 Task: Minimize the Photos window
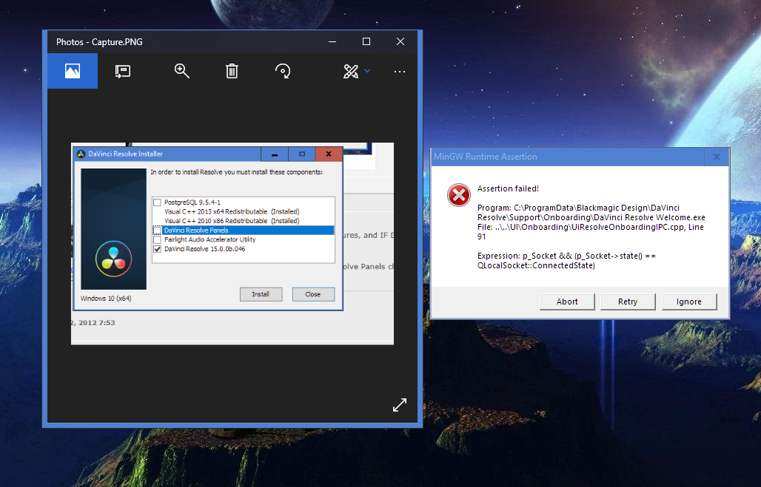click(x=332, y=41)
